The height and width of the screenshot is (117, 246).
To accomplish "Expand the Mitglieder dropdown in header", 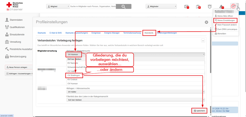I will [x=161, y=6].
